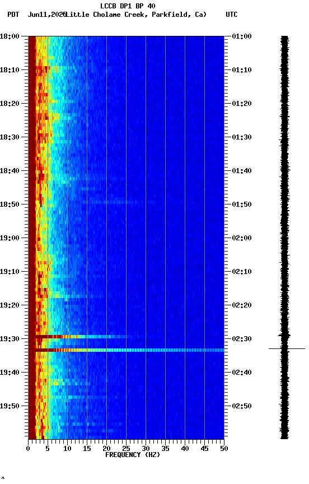Click the 10 Hz frequency axis label
The image size is (309, 484).
coord(67,449)
